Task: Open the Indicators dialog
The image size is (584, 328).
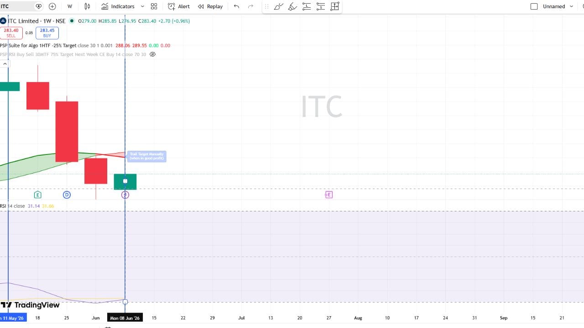Action: [118, 6]
